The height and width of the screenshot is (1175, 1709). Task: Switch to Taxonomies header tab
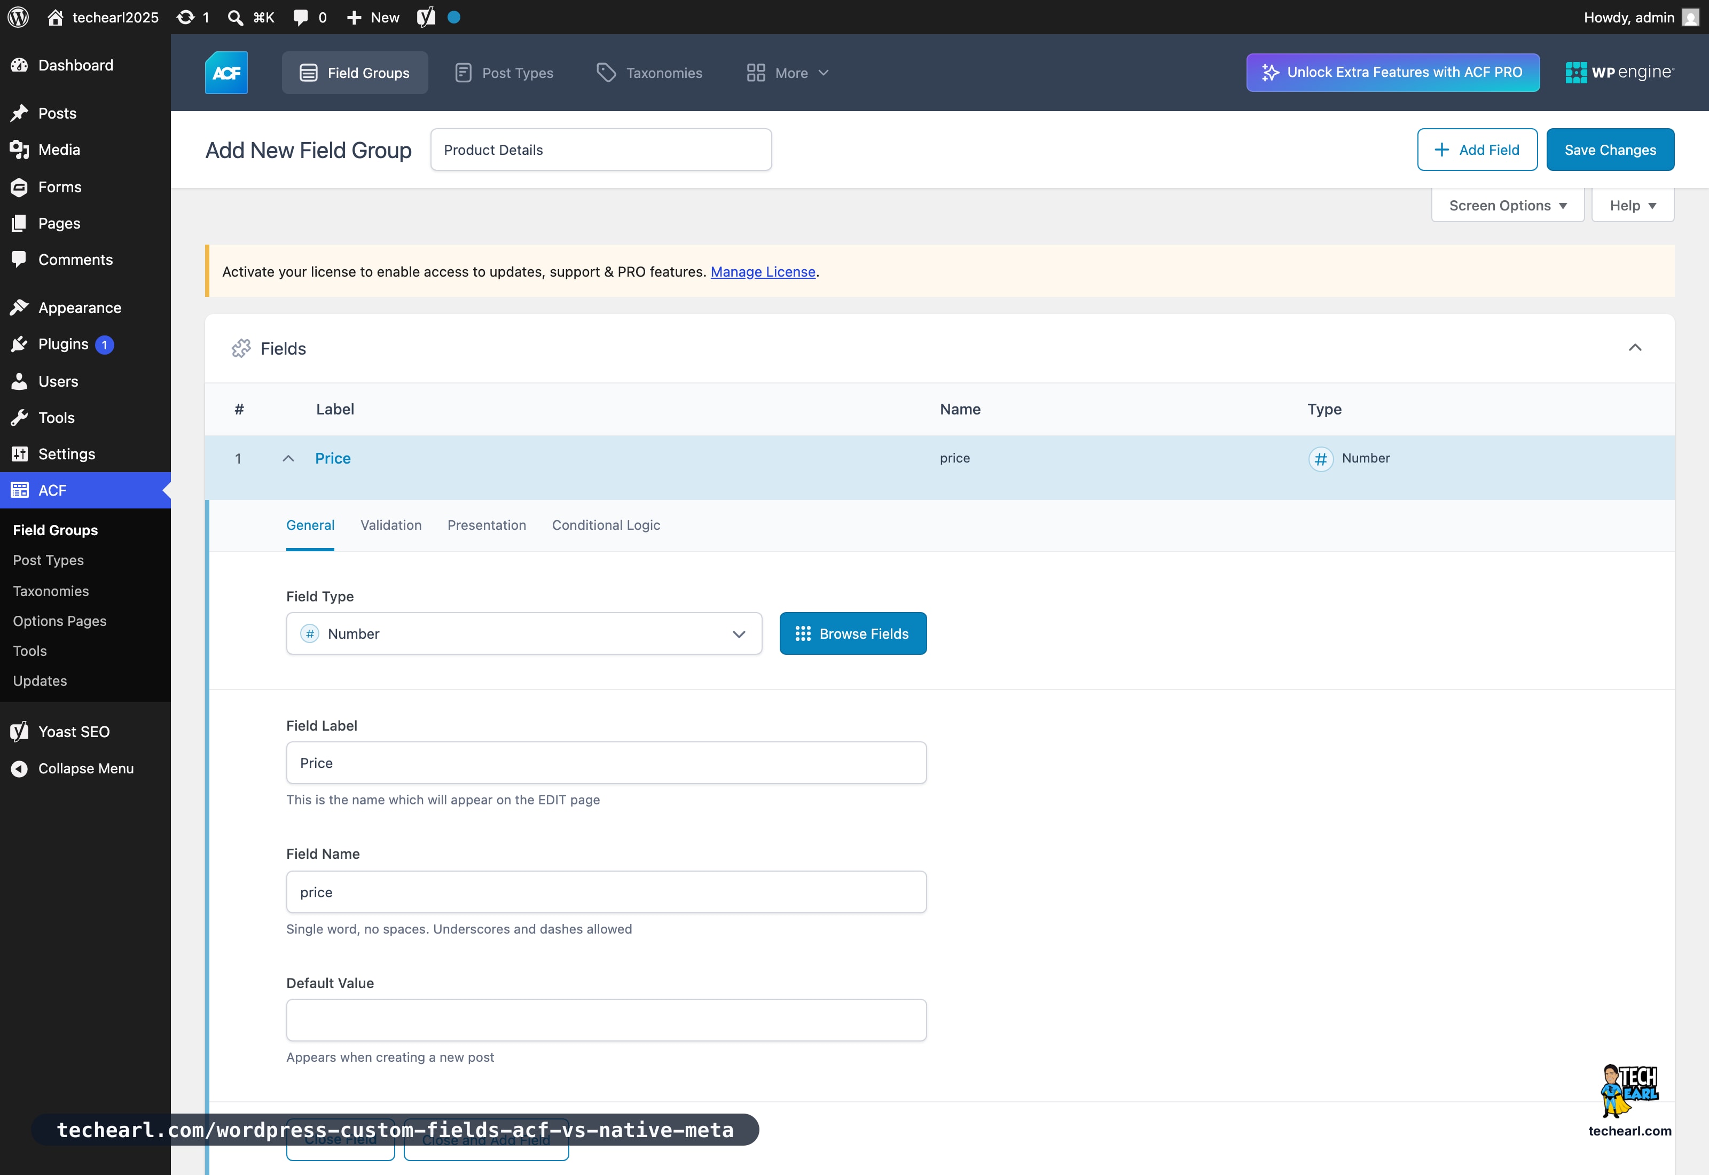click(x=649, y=72)
